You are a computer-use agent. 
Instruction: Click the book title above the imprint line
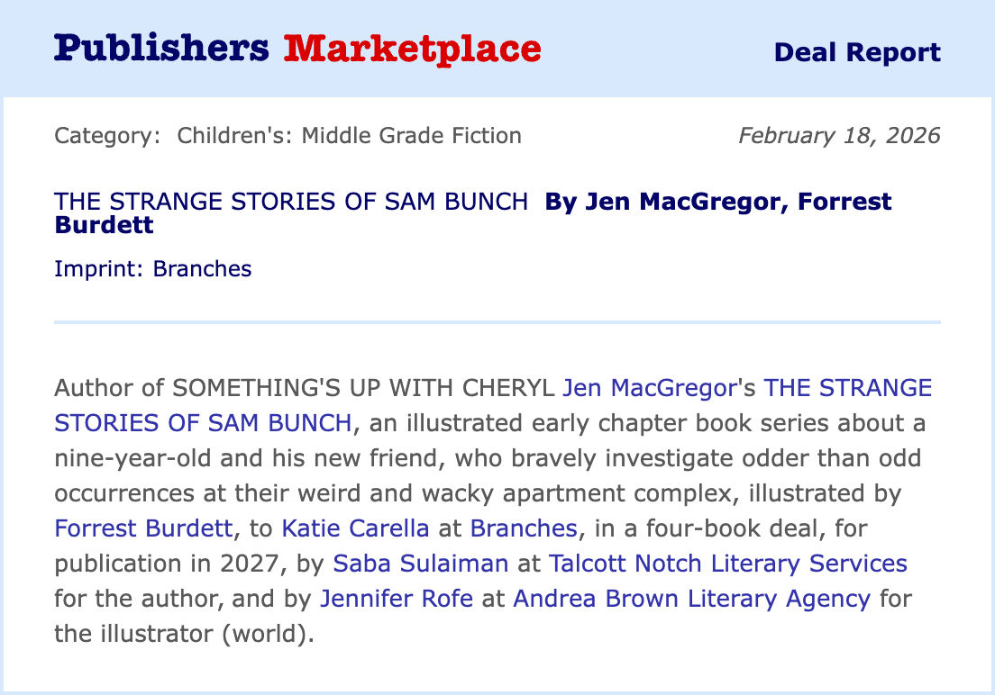[x=291, y=202]
